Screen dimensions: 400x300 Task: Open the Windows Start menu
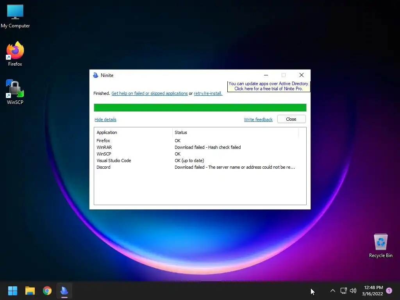[12, 291]
